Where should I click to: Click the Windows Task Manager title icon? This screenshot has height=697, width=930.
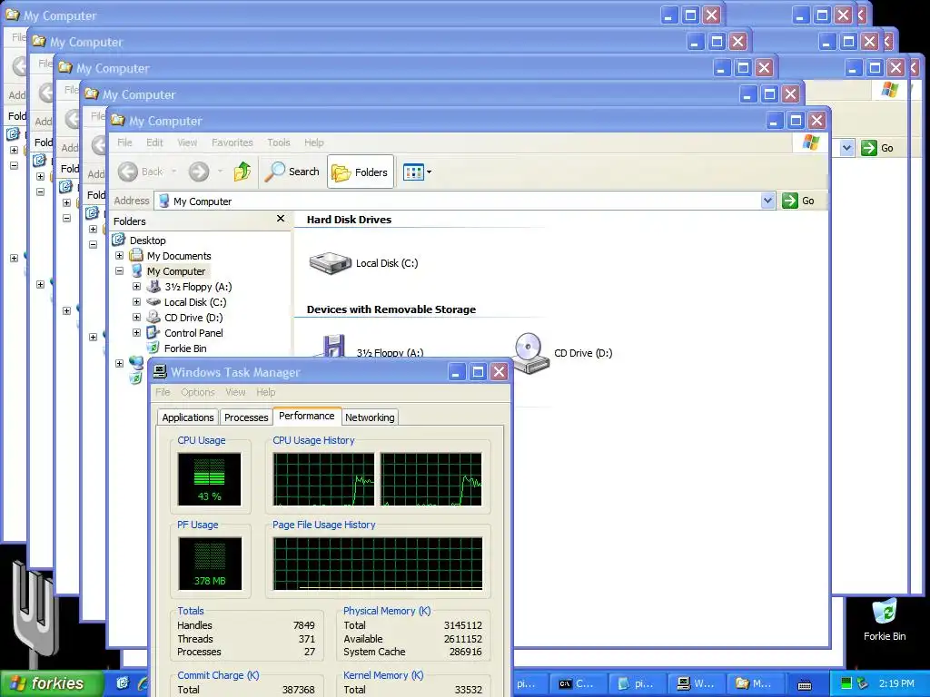pos(160,371)
